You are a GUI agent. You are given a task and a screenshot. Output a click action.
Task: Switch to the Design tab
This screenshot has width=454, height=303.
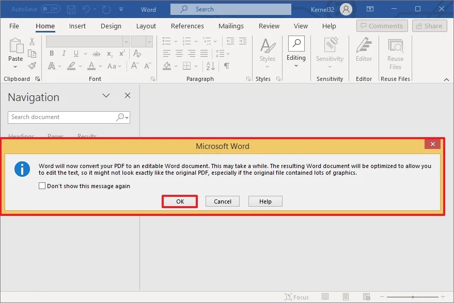point(111,26)
